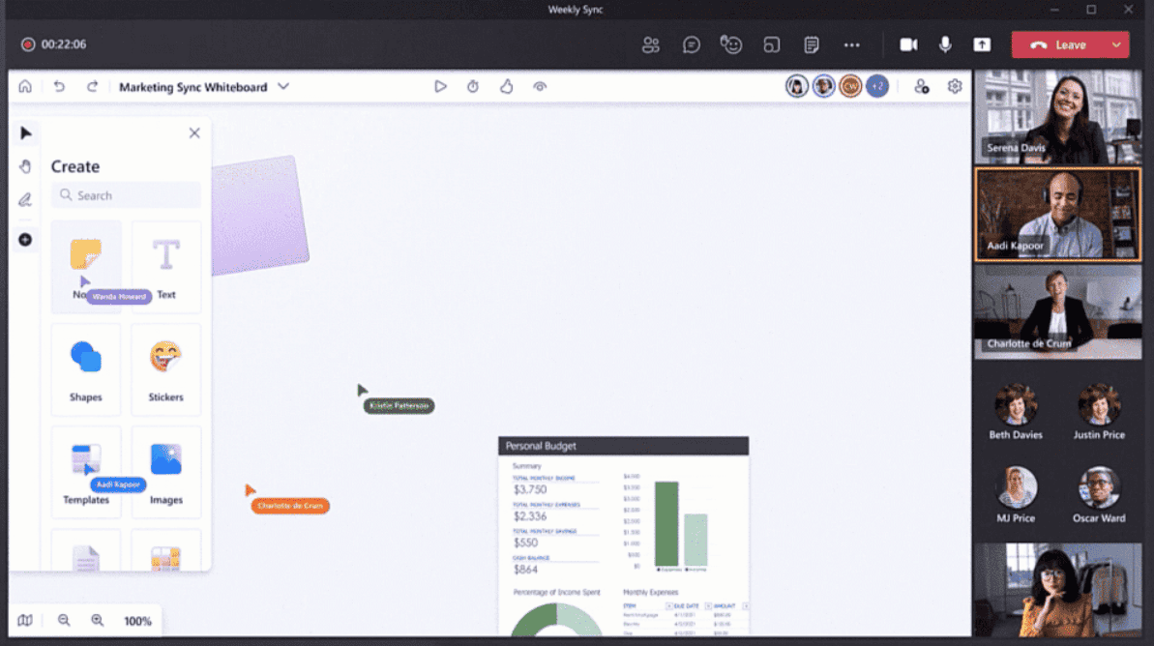Open the whiteboard Timer tool
This screenshot has width=1154, height=646.
[473, 86]
